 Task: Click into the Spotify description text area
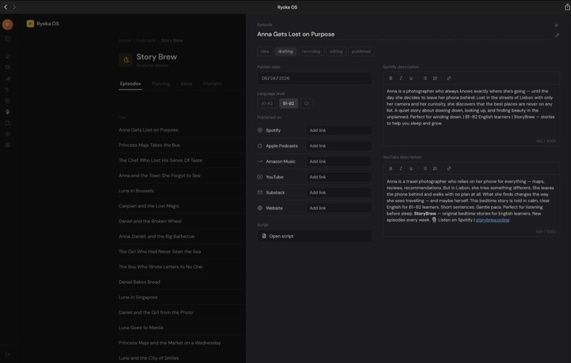(471, 111)
